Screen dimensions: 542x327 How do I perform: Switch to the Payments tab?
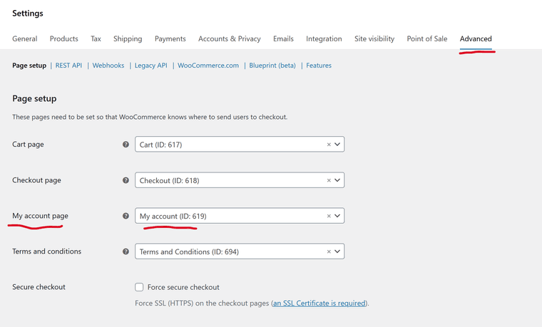click(170, 38)
